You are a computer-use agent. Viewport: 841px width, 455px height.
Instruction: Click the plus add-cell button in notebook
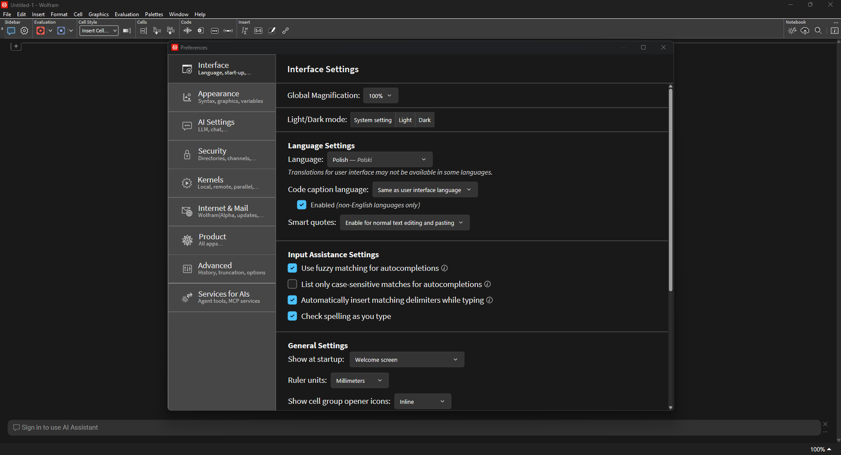coord(16,46)
